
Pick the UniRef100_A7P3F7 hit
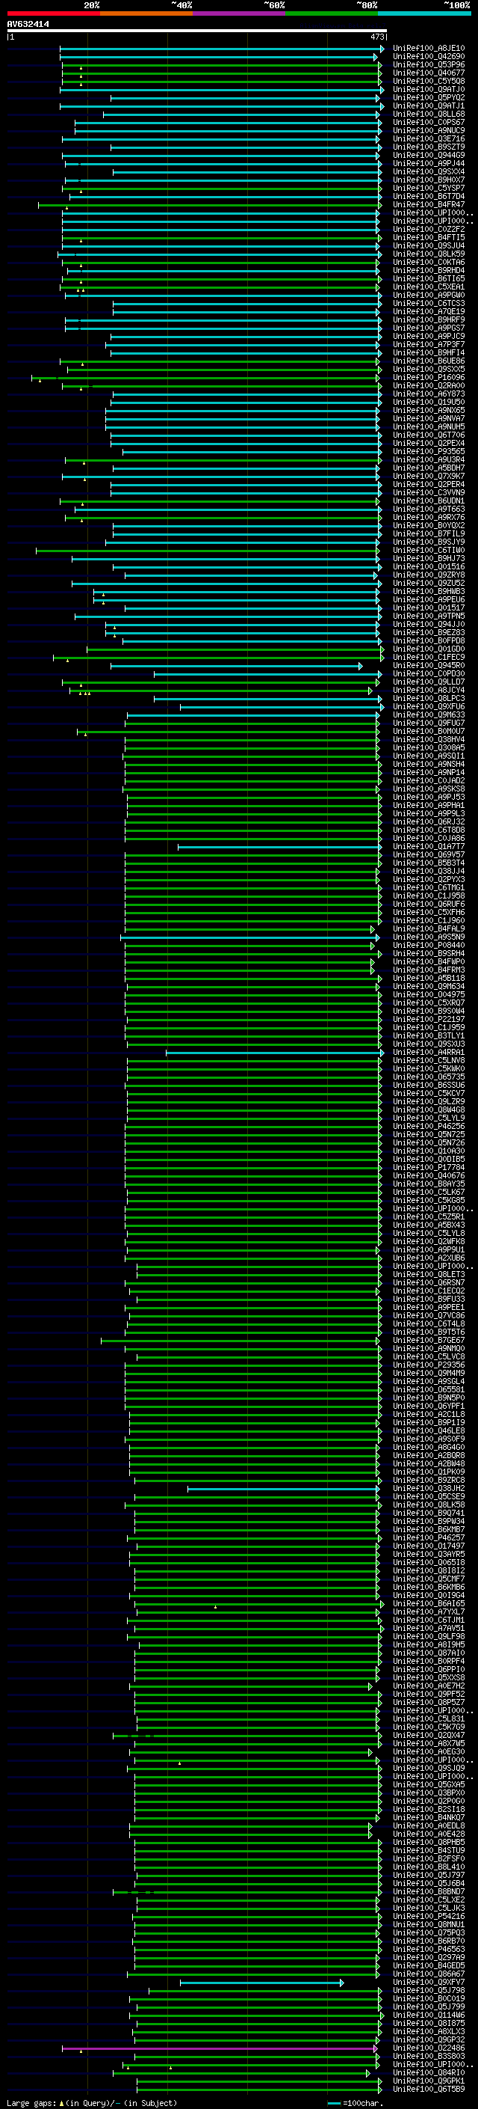[x=429, y=345]
